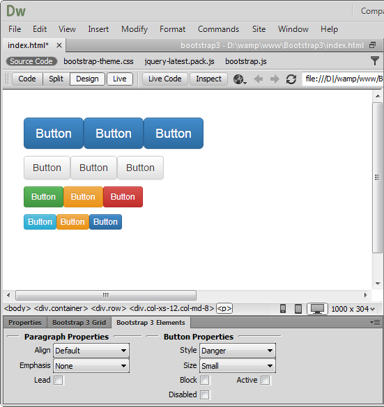Open the Size dropdown showing Small
Screen dimensions: 384x407
point(238,366)
